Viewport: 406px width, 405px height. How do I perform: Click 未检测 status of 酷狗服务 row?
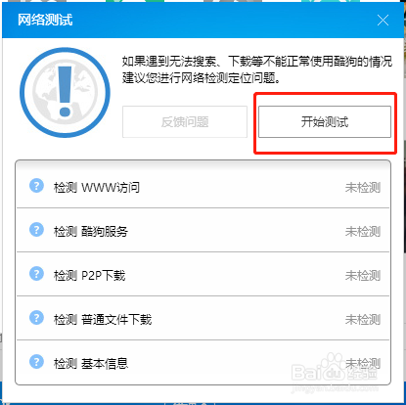tap(363, 231)
